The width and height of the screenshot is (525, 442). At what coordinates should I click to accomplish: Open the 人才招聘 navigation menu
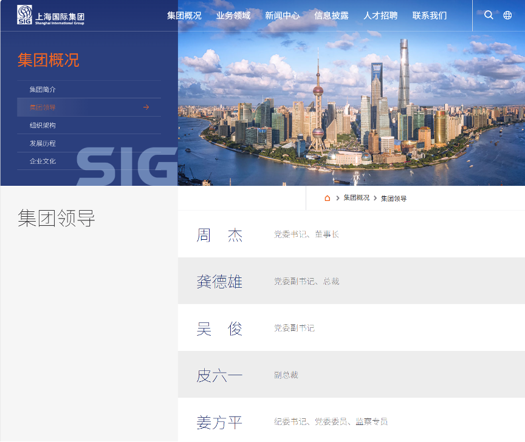380,16
